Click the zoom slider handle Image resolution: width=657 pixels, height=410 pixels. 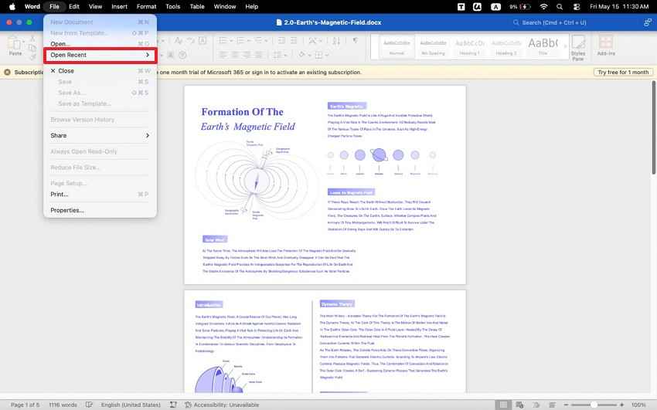[594, 405]
